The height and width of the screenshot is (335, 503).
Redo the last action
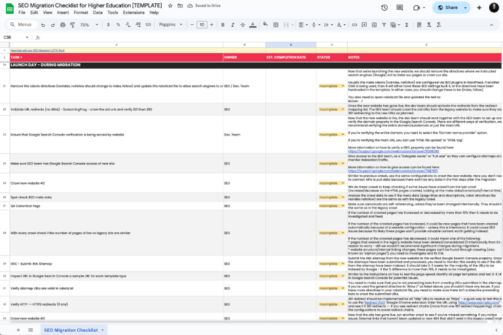point(53,25)
